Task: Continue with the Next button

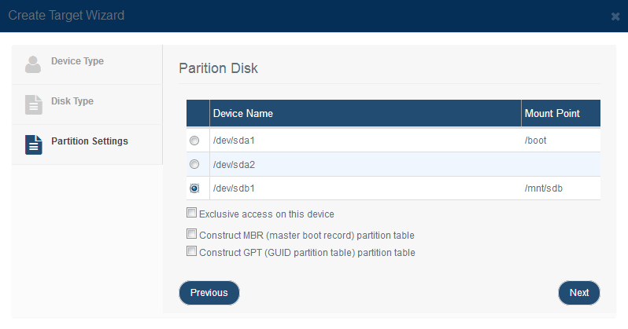Action: click(579, 293)
